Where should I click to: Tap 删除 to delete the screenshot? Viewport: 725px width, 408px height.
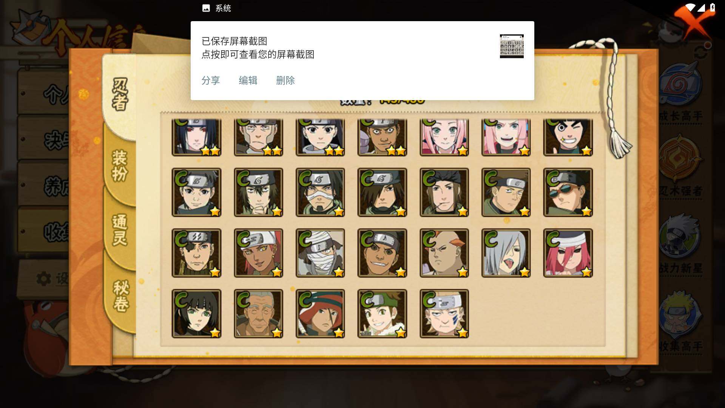coord(285,80)
